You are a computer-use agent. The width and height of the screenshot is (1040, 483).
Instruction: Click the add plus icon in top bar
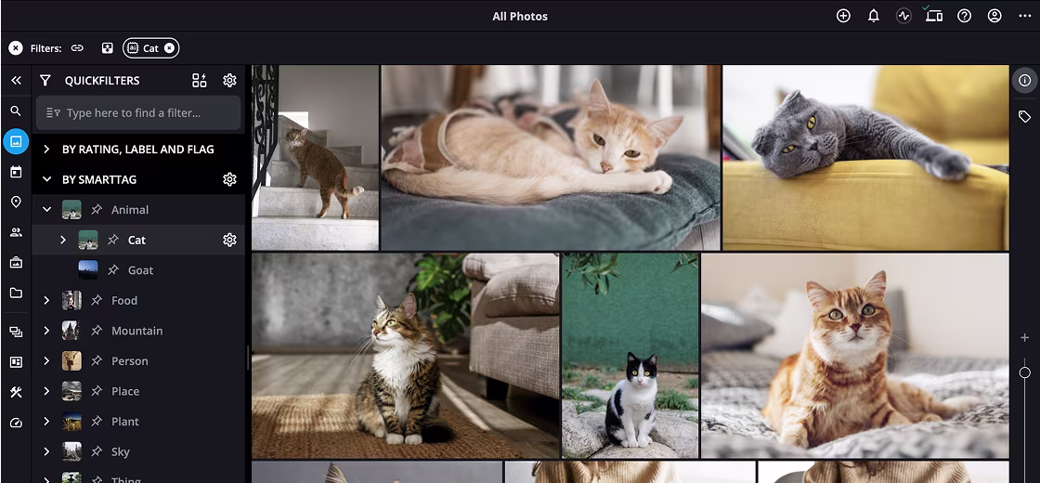click(x=843, y=16)
